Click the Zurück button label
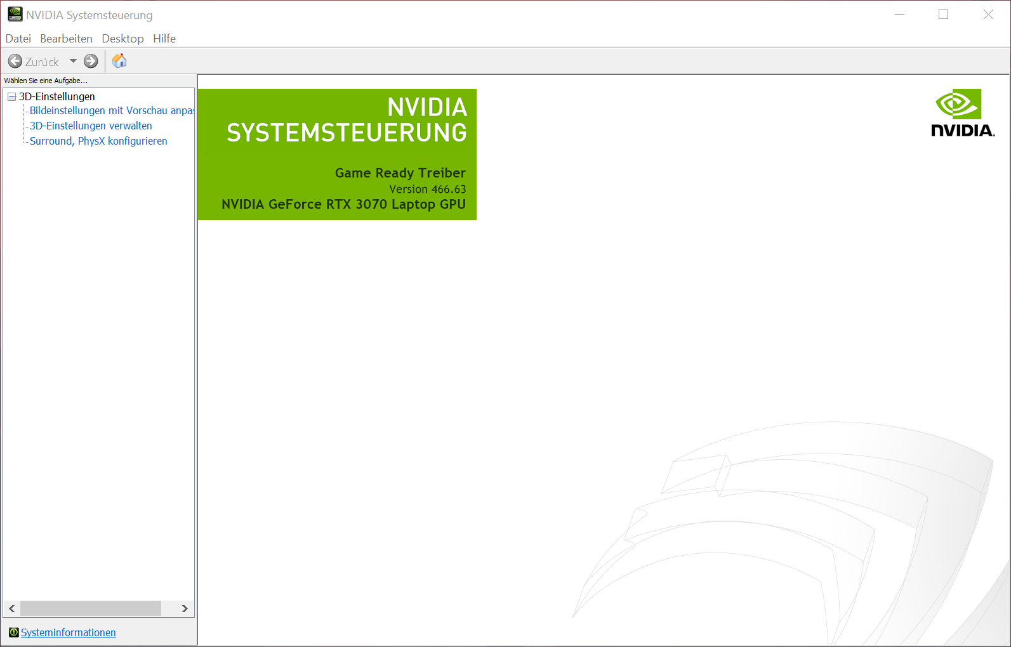Viewport: 1011px width, 647px height. 42,62
